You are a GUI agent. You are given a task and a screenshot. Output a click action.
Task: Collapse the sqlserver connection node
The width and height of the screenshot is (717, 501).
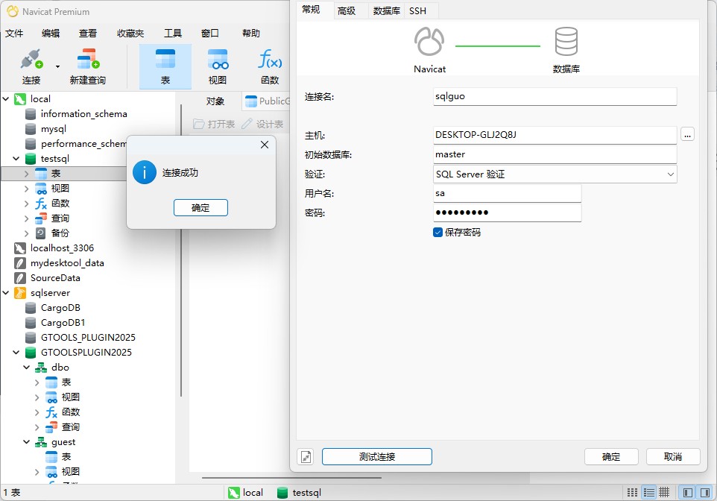pos(6,292)
